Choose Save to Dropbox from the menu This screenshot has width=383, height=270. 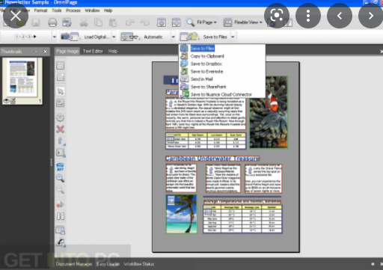pos(222,64)
